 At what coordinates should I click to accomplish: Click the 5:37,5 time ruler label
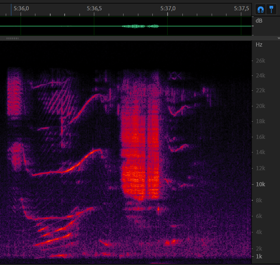coord(241,8)
